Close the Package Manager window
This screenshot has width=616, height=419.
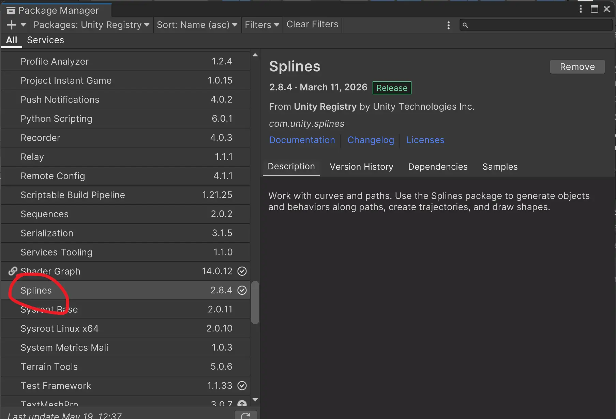[x=607, y=9]
